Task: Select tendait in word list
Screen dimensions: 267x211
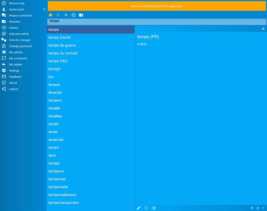Action: tap(91, 163)
